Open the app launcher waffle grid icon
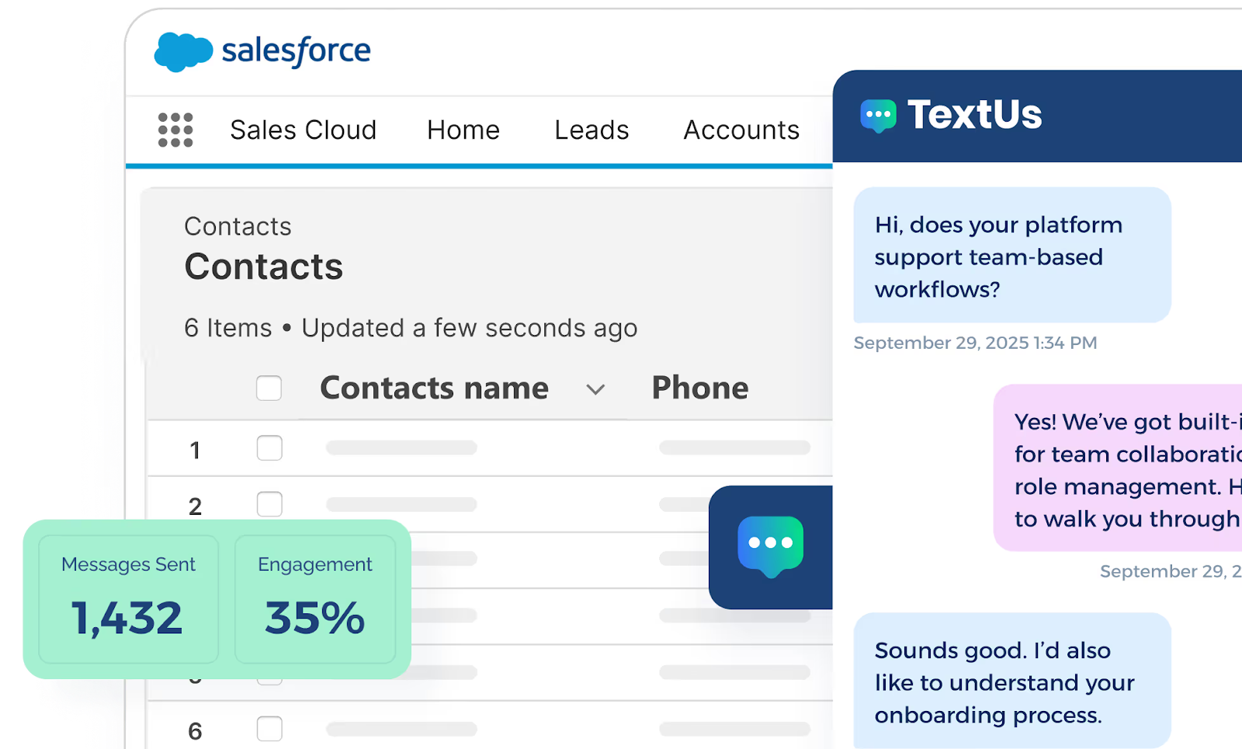This screenshot has width=1242, height=749. click(175, 130)
